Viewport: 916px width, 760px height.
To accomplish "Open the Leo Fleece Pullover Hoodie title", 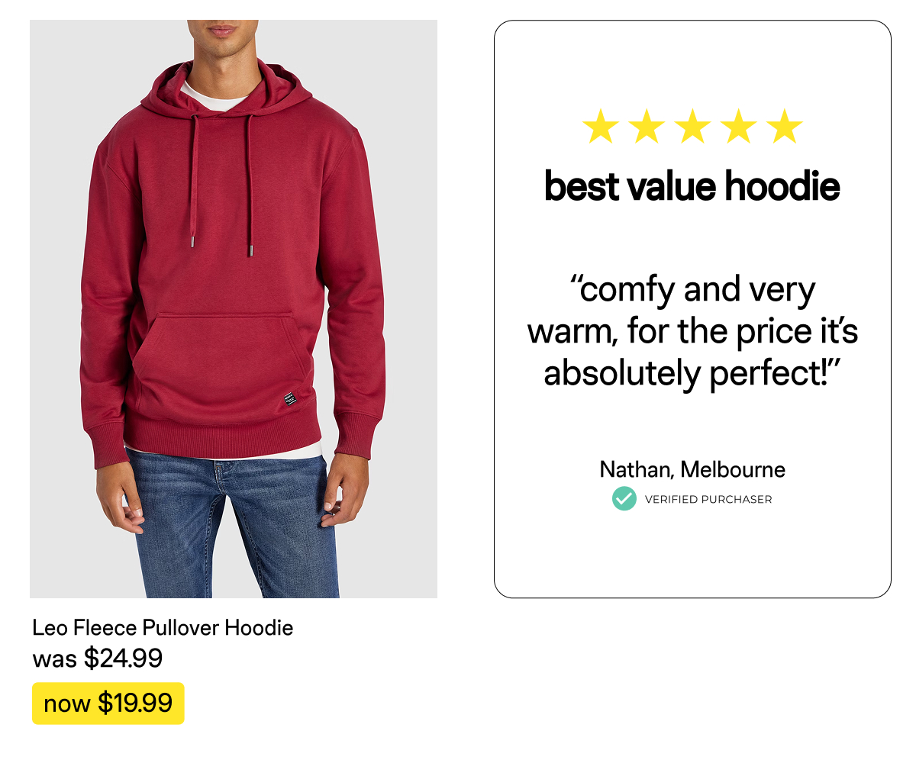I will pyautogui.click(x=163, y=628).
